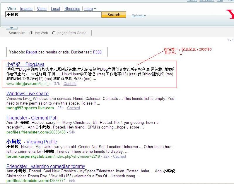Open Cached copy of meng992.spaces.live.com
The width and height of the screenshot is (234, 184).
click(x=74, y=108)
